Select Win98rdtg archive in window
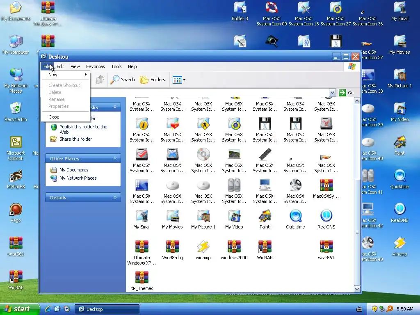 [172, 251]
